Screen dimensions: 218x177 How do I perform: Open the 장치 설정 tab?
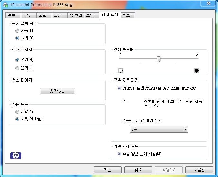coord(110,15)
